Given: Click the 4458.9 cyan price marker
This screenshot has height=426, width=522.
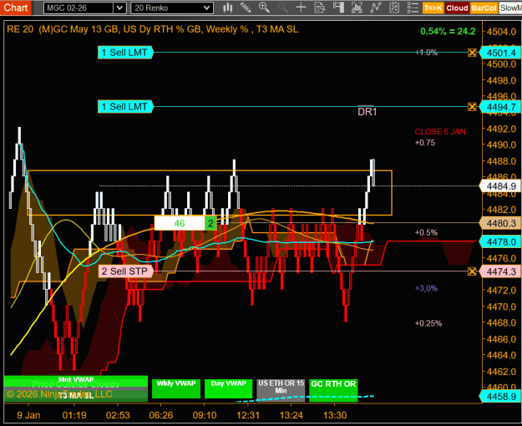Looking at the screenshot, I should coord(500,397).
